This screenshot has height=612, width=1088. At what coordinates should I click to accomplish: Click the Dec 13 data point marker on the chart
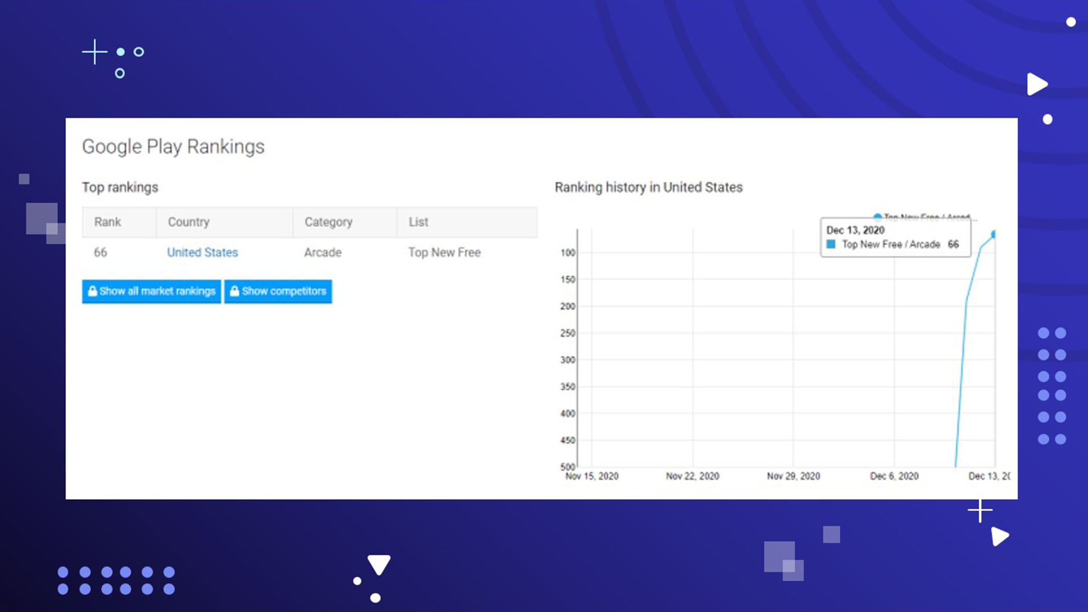click(x=993, y=234)
